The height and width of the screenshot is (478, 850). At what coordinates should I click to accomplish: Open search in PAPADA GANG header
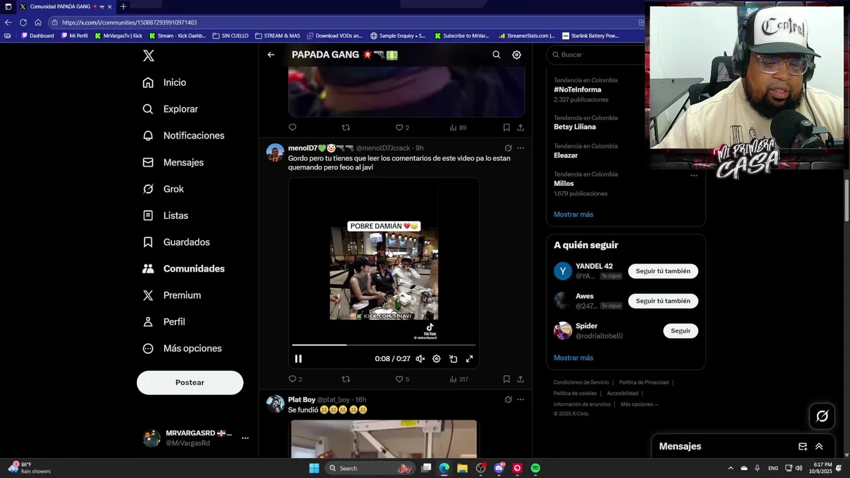(x=496, y=55)
